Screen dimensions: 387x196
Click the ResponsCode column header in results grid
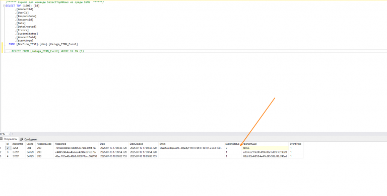(45, 144)
